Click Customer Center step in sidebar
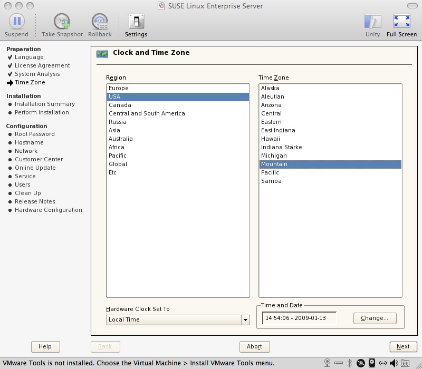Screen dimensions: 422x369 pyautogui.click(x=39, y=159)
